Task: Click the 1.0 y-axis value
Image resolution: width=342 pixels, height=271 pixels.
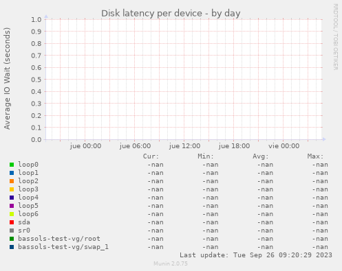Action: pyautogui.click(x=36, y=20)
